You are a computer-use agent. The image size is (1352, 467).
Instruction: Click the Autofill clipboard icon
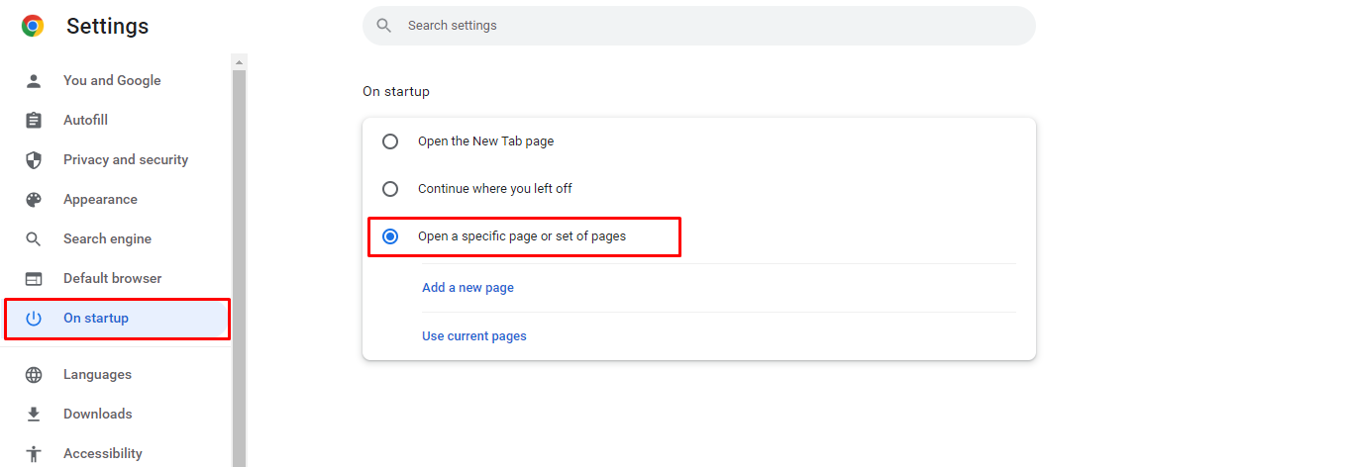tap(34, 121)
